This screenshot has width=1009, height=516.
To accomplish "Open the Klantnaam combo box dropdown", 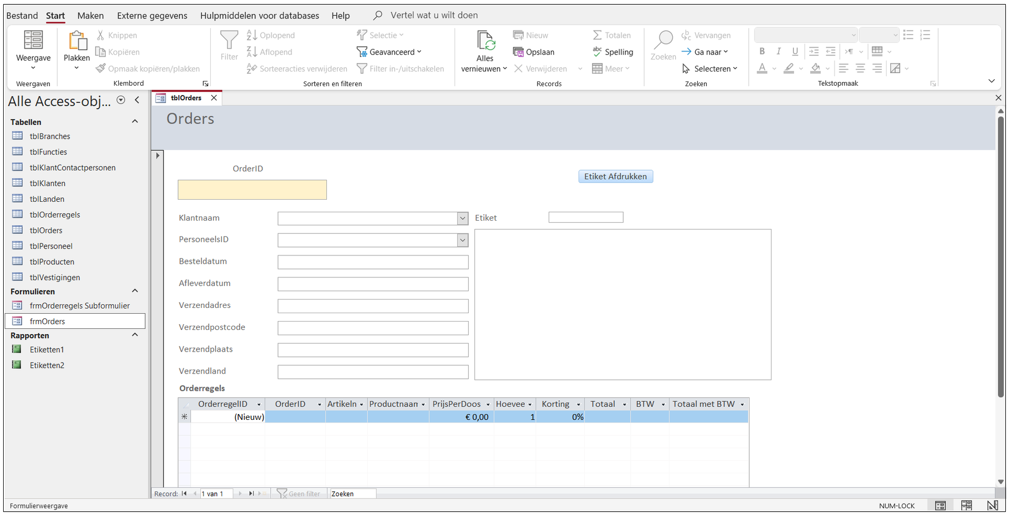I will click(462, 218).
